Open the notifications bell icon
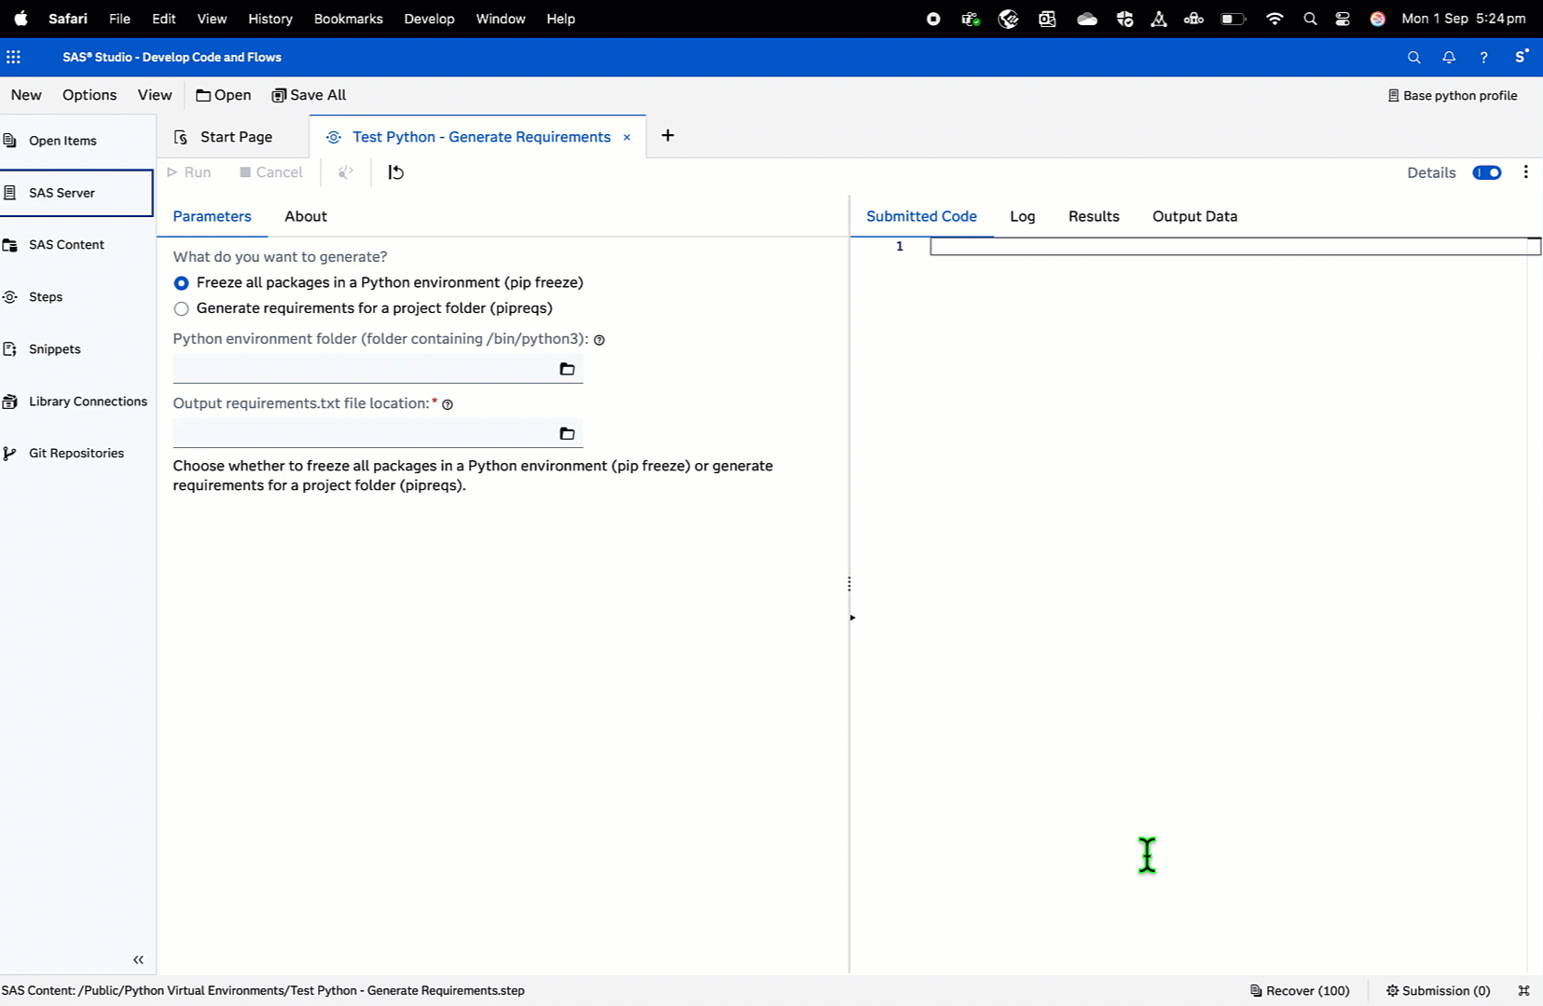This screenshot has height=1006, width=1543. [x=1449, y=58]
